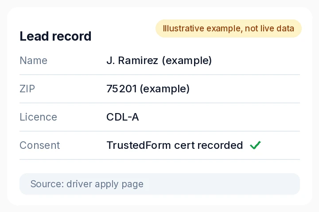Select 'TrustedForm cert recorded' text

click(x=175, y=145)
